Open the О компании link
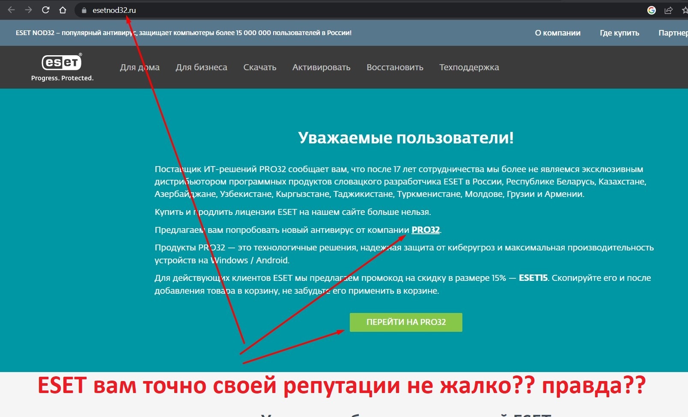Screen dimensions: 688x417 pos(557,33)
